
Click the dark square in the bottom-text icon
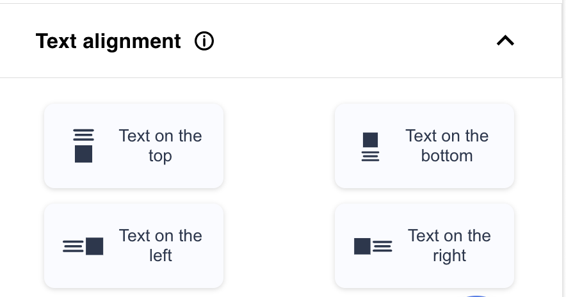click(x=370, y=140)
